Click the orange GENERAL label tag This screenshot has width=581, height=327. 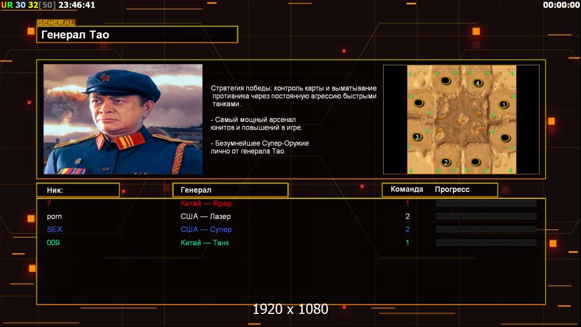[56, 22]
